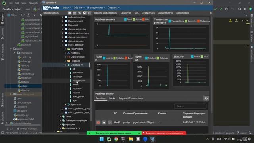Expand the auth_permission table node

click(63, 17)
